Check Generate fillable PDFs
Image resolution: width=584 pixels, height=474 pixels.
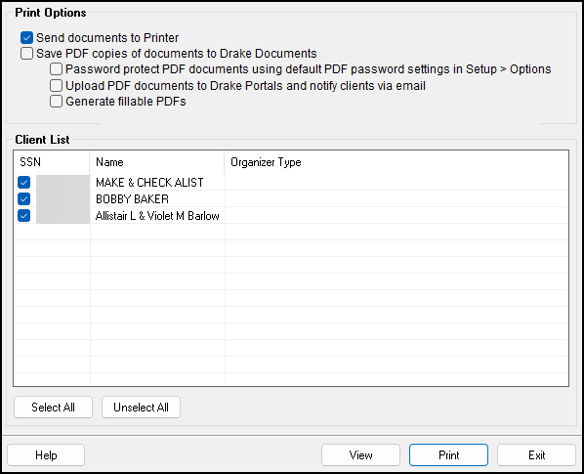(56, 102)
